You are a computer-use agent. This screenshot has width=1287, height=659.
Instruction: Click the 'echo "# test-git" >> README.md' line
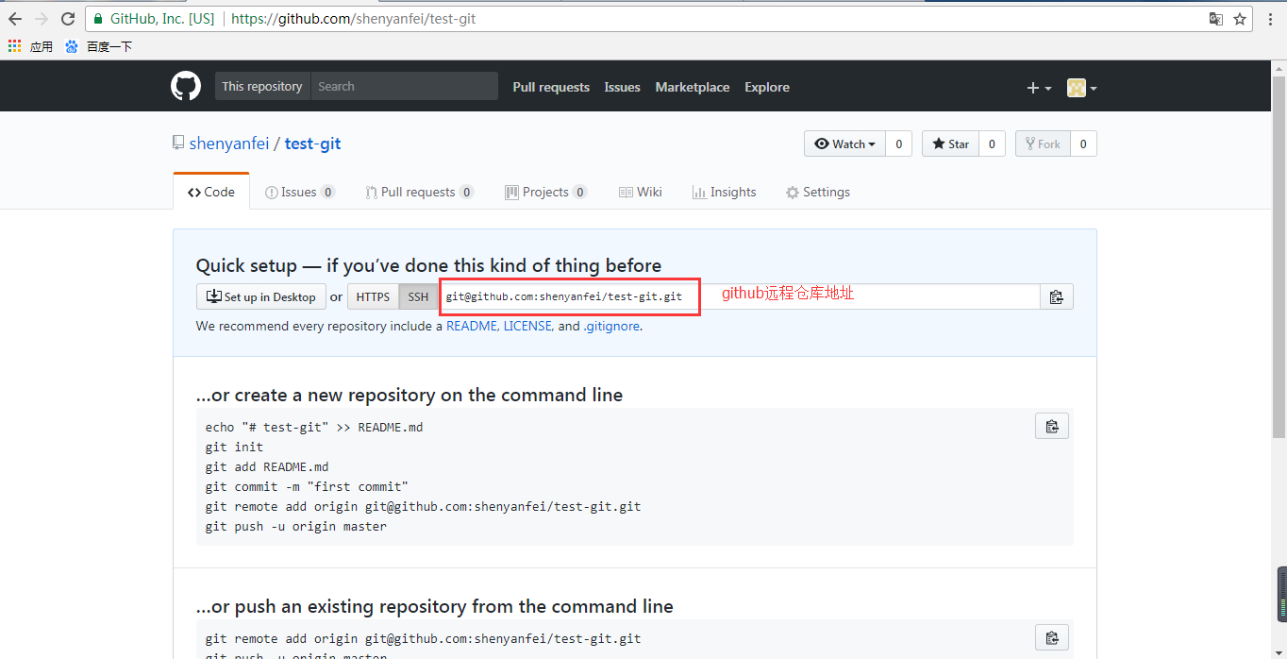(x=314, y=427)
